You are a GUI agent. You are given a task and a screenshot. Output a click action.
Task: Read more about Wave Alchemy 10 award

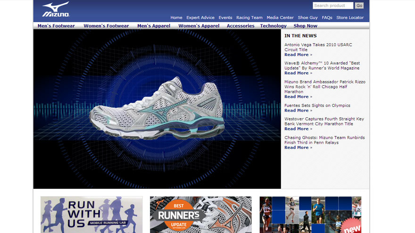pyautogui.click(x=298, y=73)
